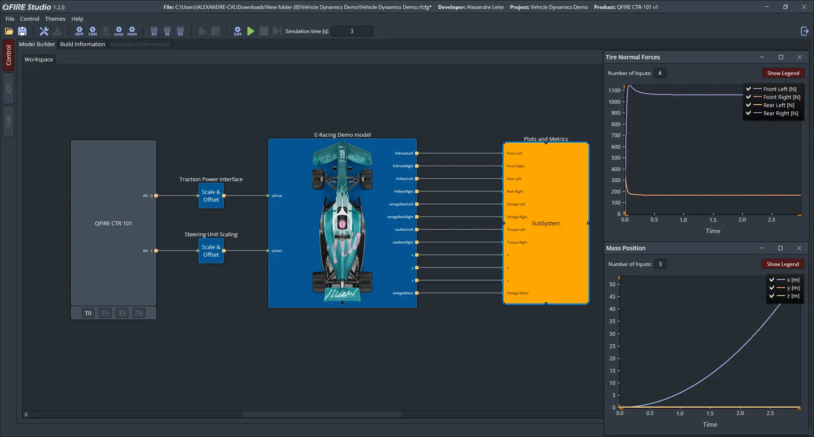Select the Workspace tab
This screenshot has width=814, height=437.
pyautogui.click(x=39, y=59)
